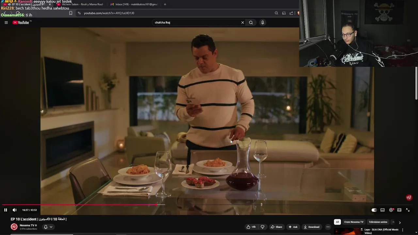Download the video
This screenshot has width=418, height=235.
point(311,227)
